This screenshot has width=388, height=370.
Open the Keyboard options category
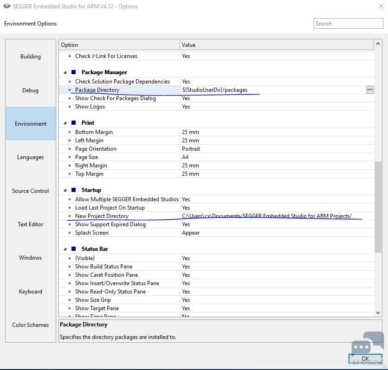coord(31,291)
